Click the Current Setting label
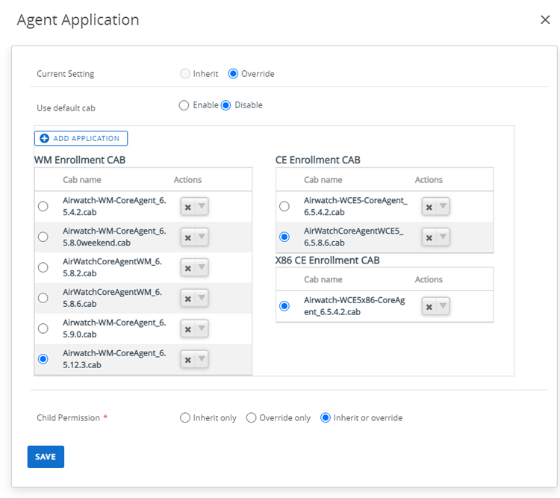Viewport: 560px width, 498px height. coord(66,74)
